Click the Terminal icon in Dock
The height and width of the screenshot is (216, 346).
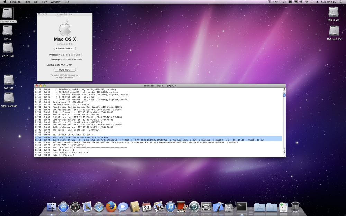pyautogui.click(x=242, y=207)
